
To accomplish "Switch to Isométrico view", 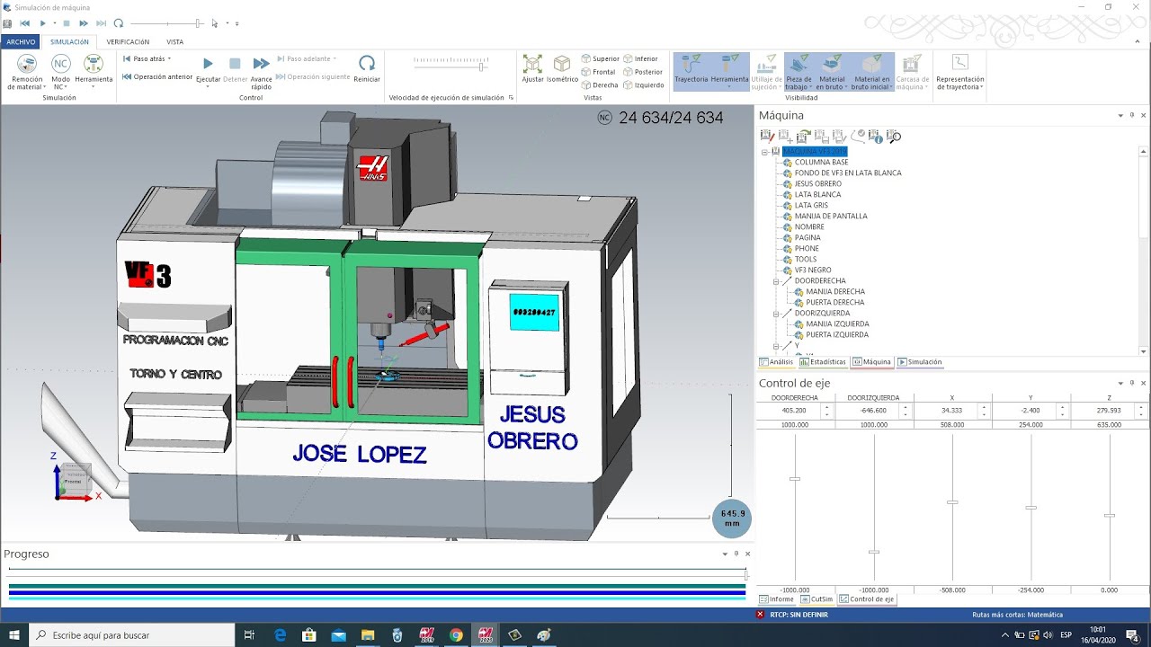I will click(x=562, y=69).
